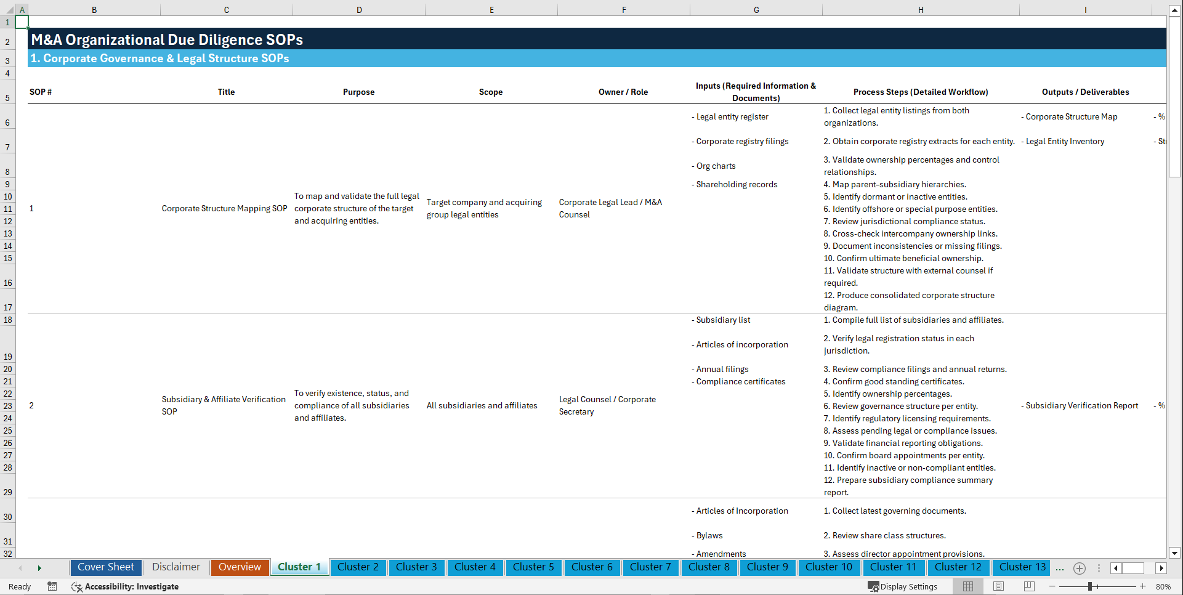Switch to the Cluster 5 sheet tab
The width and height of the screenshot is (1183, 595).
pos(533,567)
